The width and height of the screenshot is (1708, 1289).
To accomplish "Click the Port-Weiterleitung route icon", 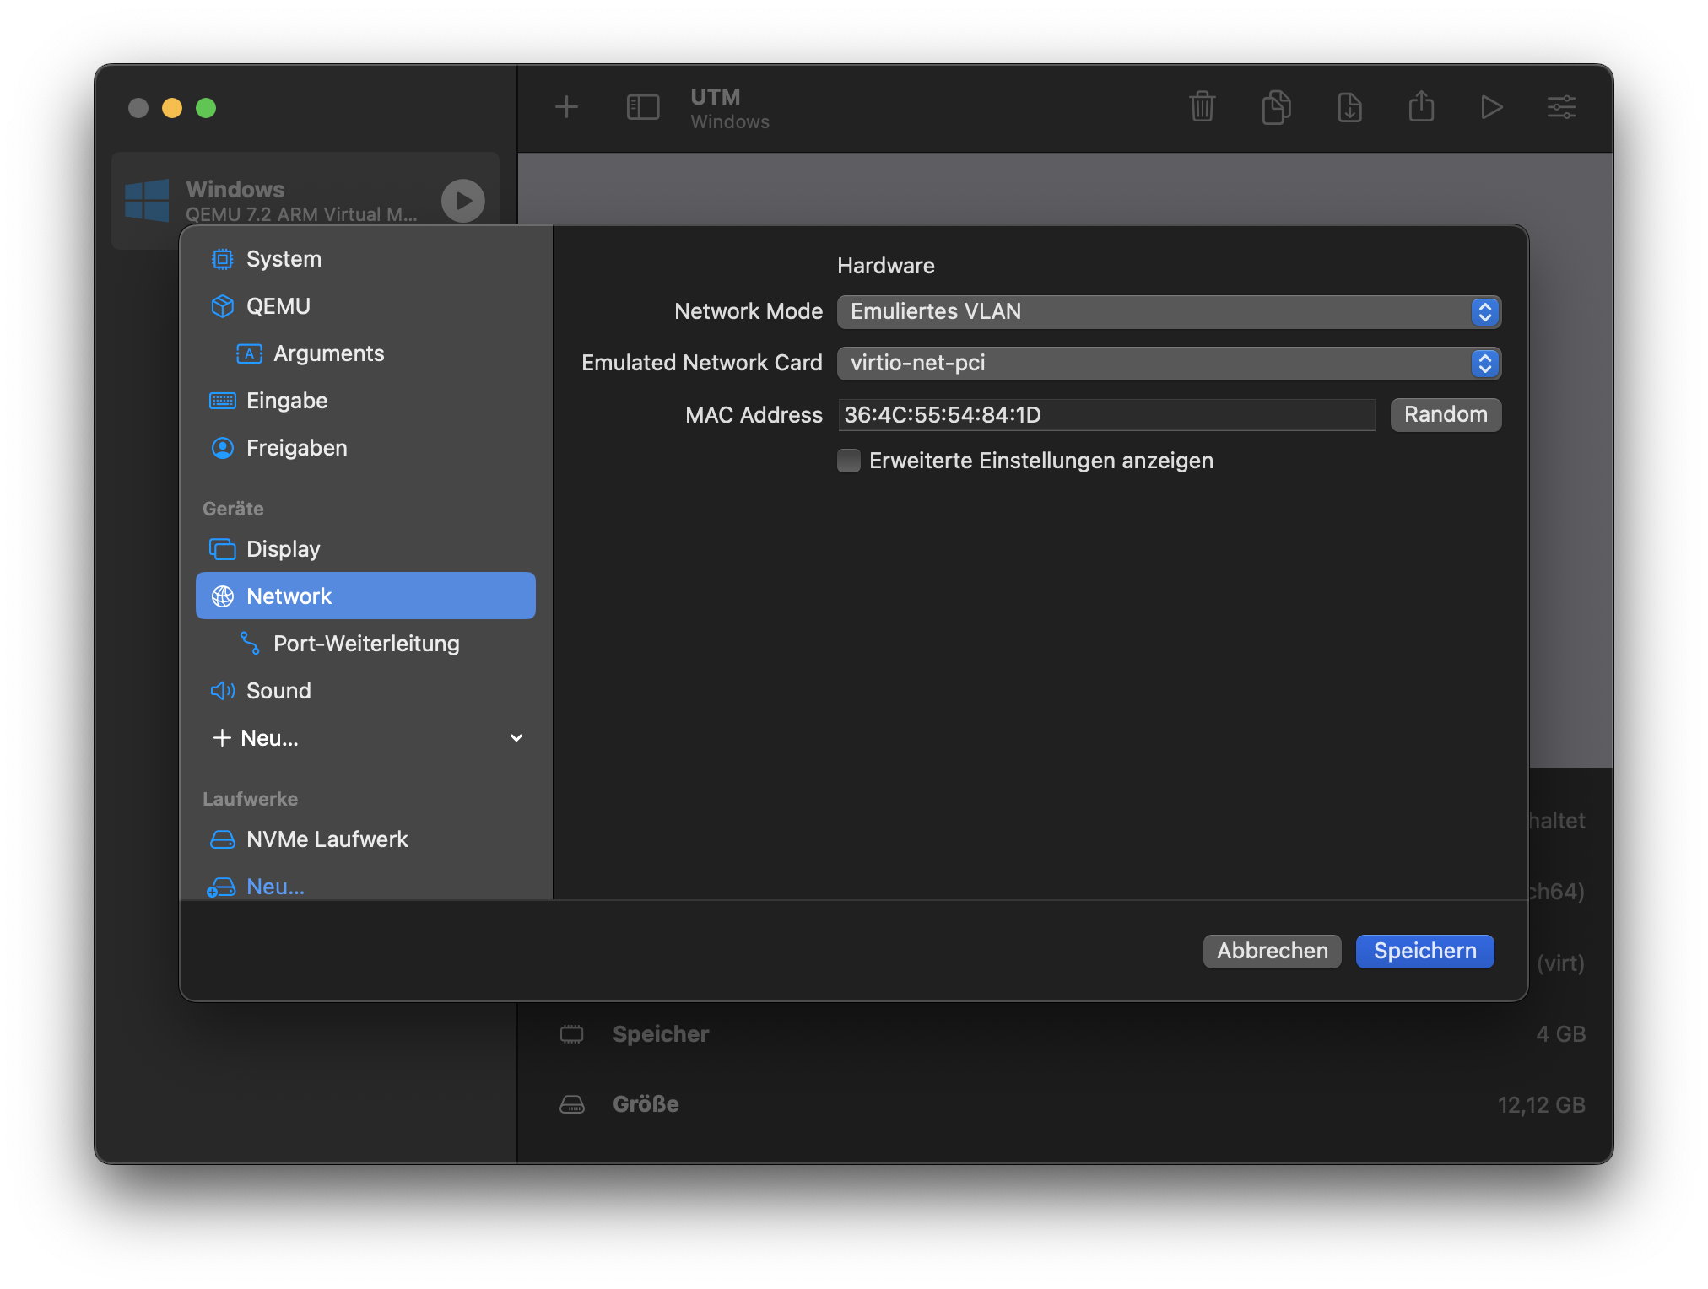I will point(249,644).
